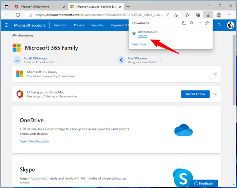The width and height of the screenshot is (237, 188).
Task: Click the Install Office button
Action: [x=195, y=94]
